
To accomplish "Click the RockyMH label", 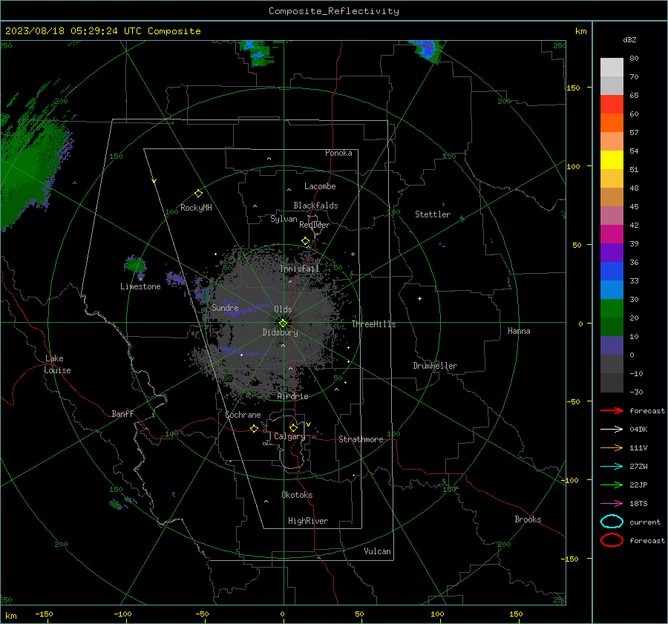I will pos(196,208).
